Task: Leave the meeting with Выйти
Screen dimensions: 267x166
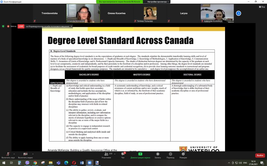Action: (260, 155)
